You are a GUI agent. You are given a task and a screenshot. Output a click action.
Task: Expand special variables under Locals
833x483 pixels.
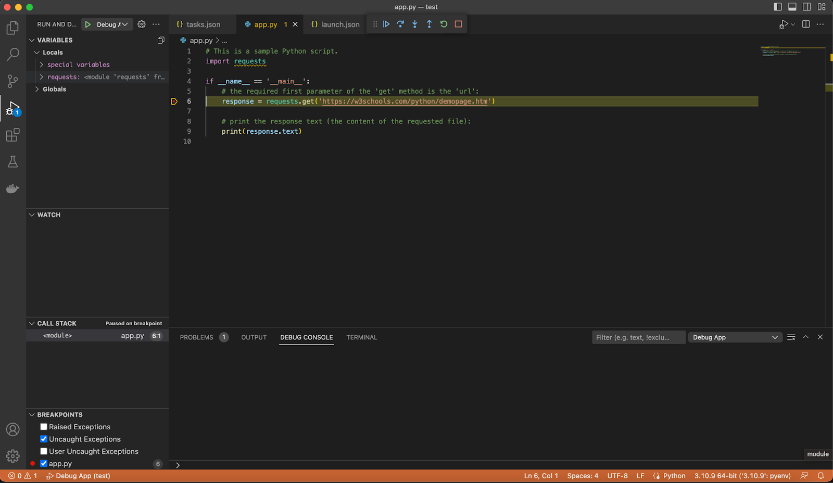pyautogui.click(x=42, y=64)
